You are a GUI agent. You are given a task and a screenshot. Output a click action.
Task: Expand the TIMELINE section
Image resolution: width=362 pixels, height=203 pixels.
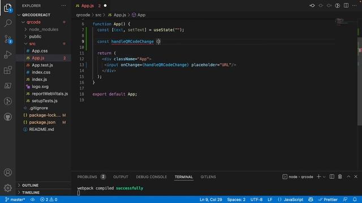click(31, 192)
